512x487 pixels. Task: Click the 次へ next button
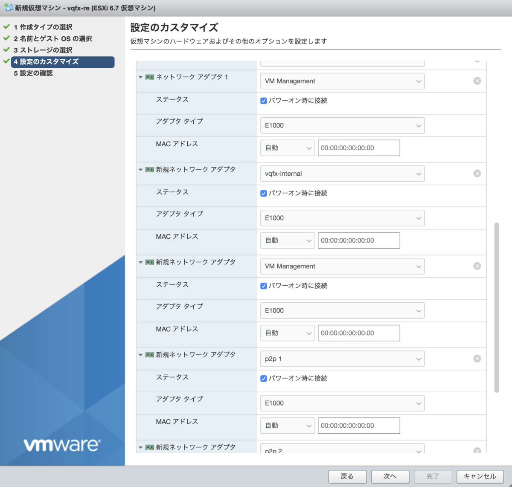[390, 476]
